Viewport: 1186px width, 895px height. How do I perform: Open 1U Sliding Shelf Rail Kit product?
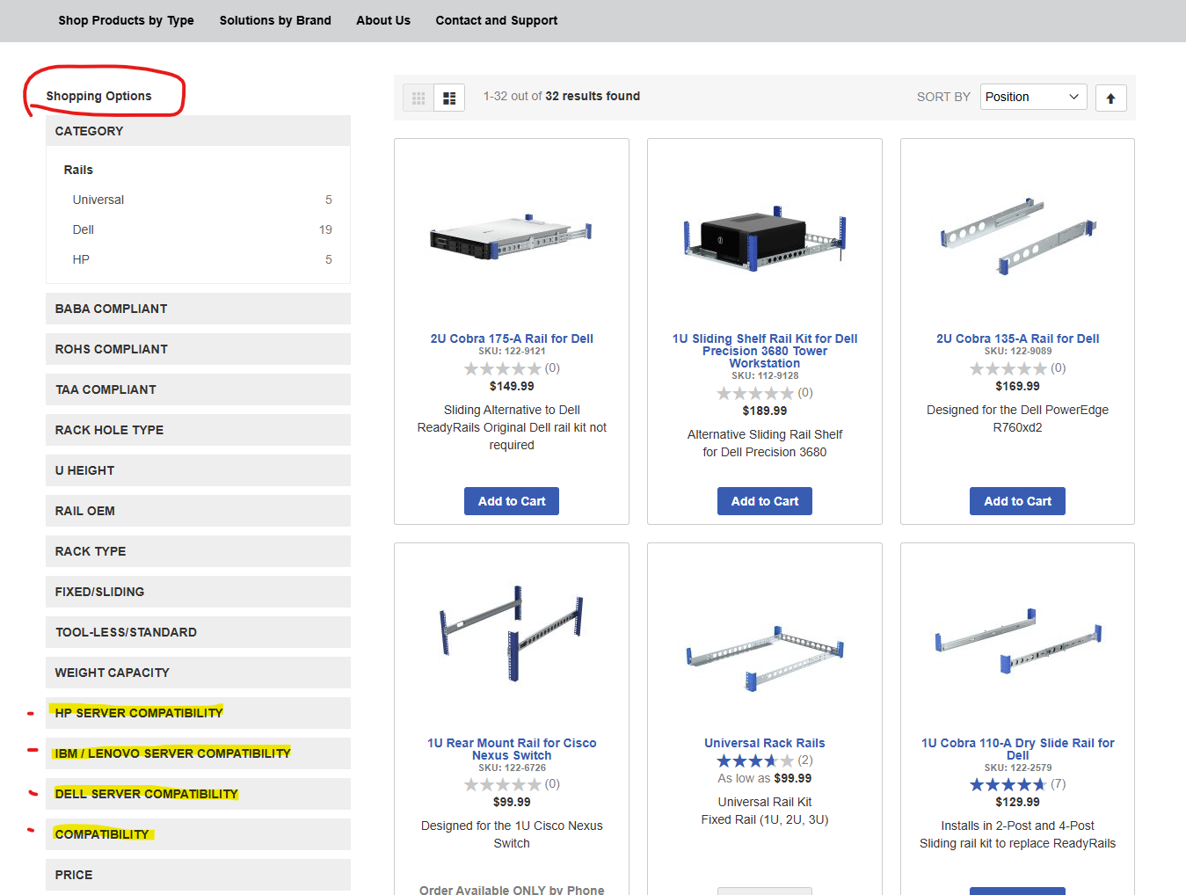(765, 351)
